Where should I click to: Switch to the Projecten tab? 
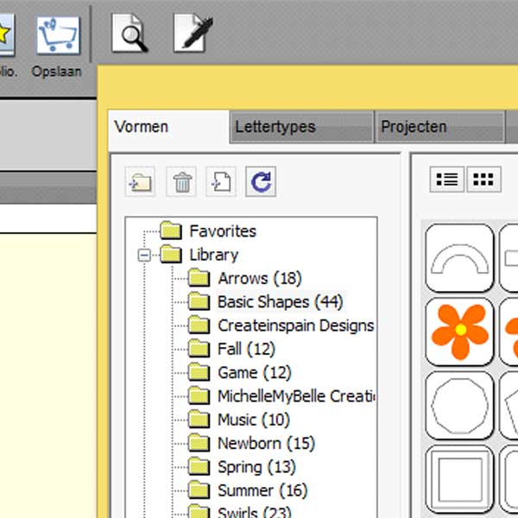pyautogui.click(x=440, y=127)
